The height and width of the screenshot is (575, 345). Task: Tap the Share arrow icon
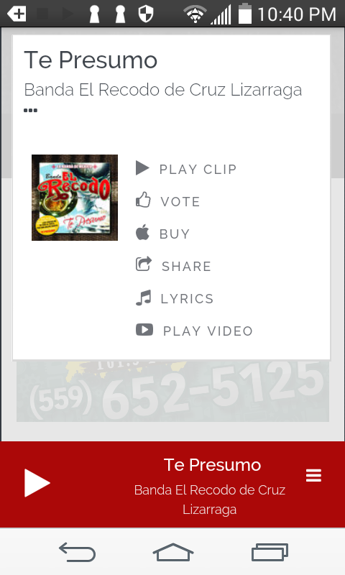tap(143, 264)
